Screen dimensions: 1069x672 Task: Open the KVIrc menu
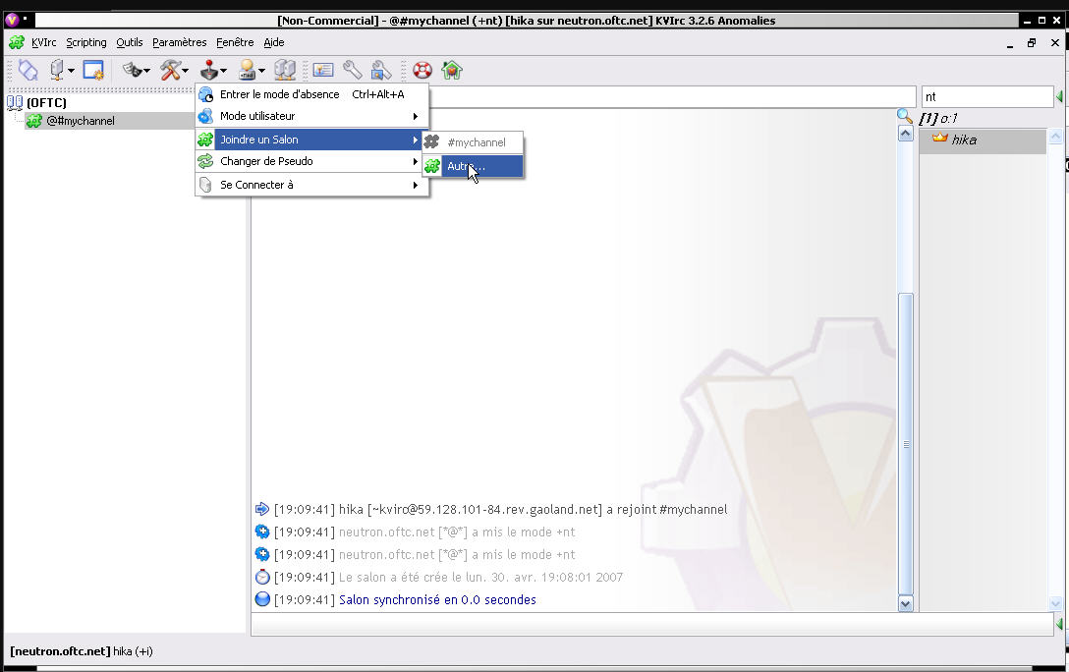[43, 42]
